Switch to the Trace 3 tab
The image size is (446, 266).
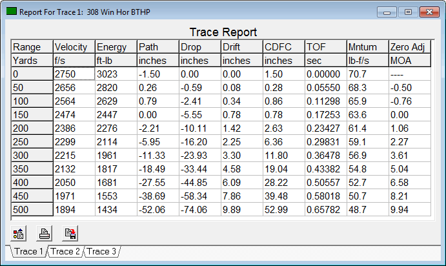[x=101, y=252]
